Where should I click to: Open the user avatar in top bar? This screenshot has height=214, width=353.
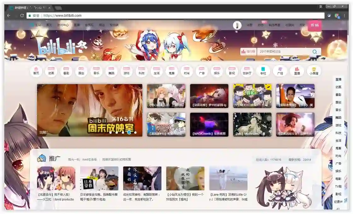(x=237, y=25)
